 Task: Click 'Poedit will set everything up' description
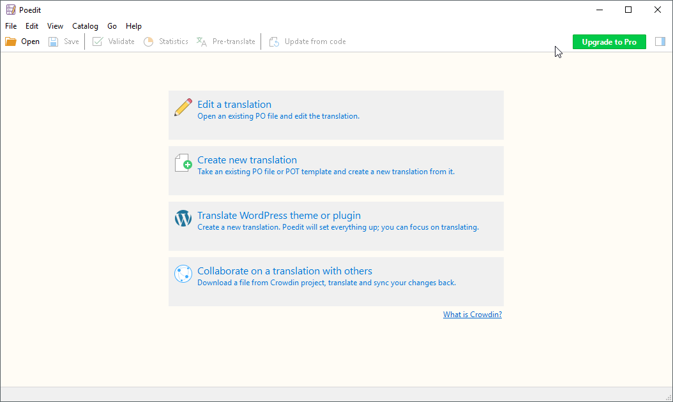pos(338,227)
